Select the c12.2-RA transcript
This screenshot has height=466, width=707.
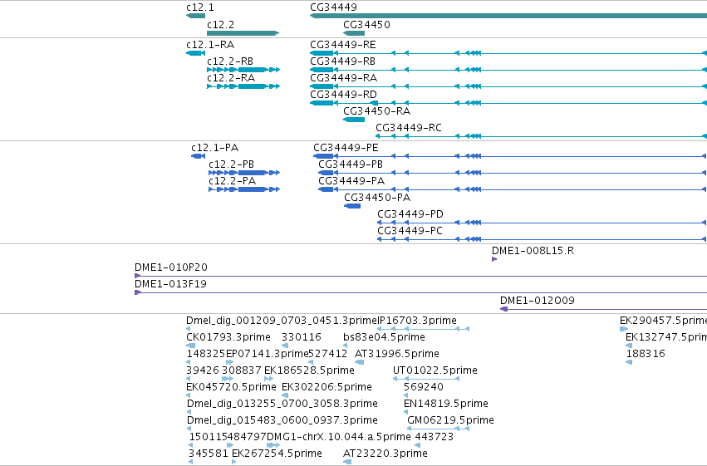(243, 86)
